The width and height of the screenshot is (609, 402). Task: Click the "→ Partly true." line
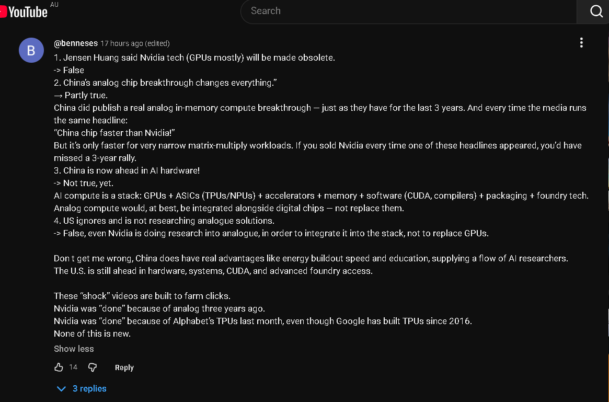coord(81,95)
